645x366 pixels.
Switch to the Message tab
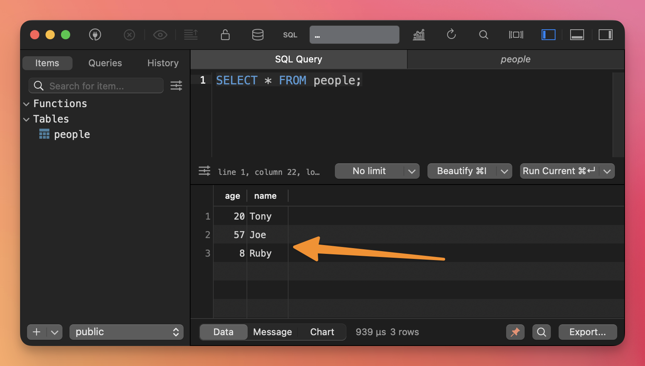(x=272, y=332)
